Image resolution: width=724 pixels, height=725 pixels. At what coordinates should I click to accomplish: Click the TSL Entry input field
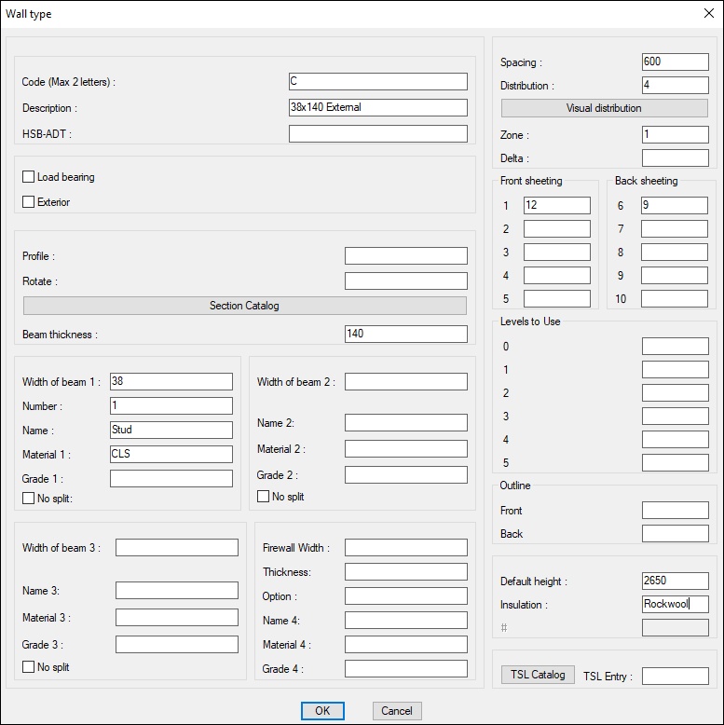675,676
